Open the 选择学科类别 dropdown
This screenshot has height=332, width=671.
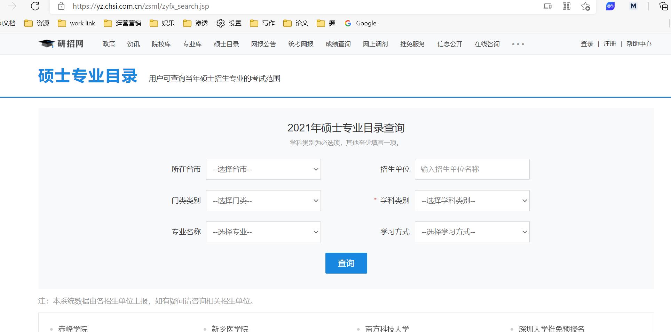[472, 201]
